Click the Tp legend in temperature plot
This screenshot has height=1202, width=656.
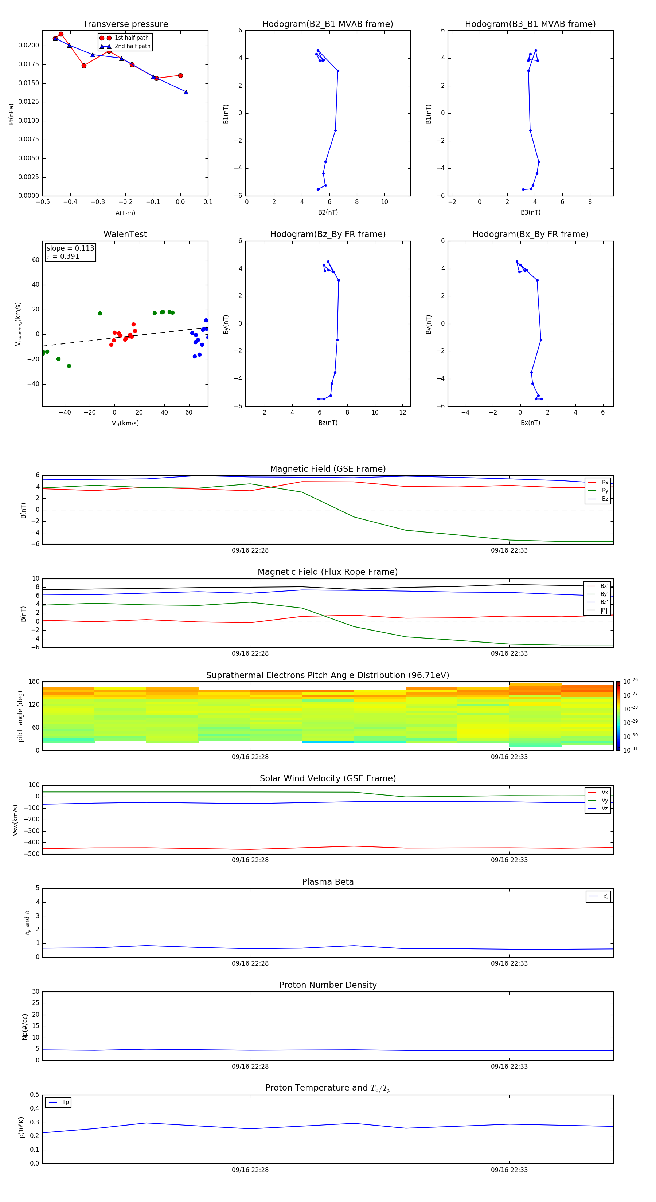tap(58, 1103)
